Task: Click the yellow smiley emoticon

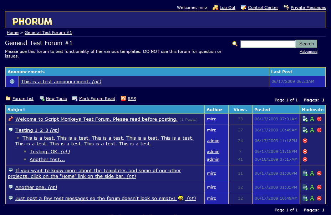Action: (181, 198)
